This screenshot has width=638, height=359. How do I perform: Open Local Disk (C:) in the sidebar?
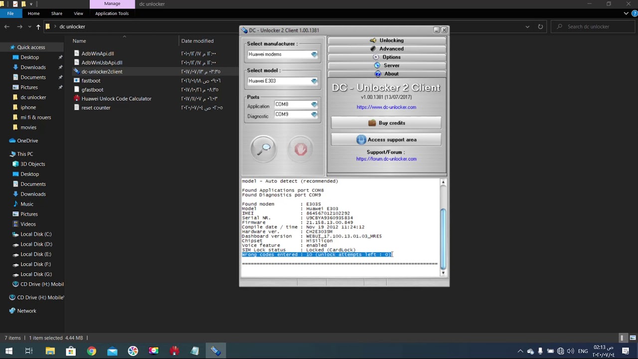36,234
